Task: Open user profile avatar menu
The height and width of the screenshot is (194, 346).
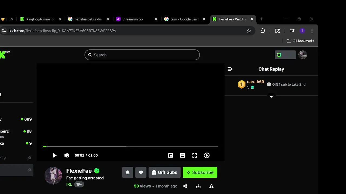Action: pyautogui.click(x=303, y=55)
